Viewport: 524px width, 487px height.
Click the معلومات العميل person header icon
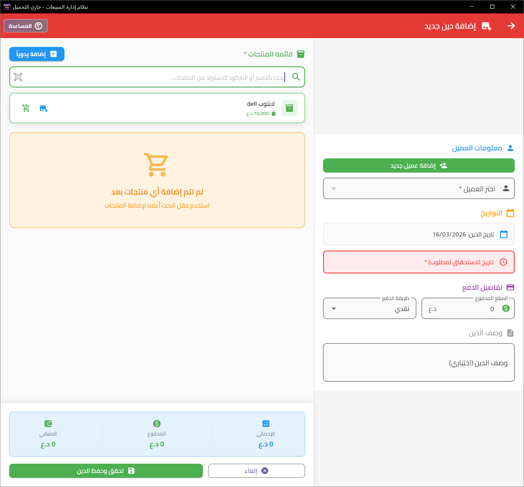(x=510, y=148)
